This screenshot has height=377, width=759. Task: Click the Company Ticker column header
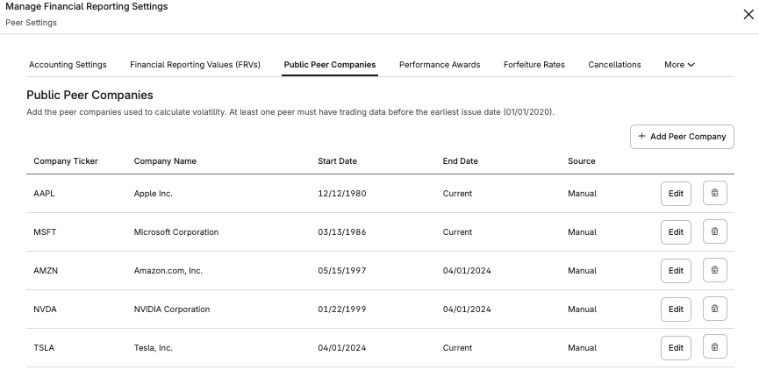pos(66,161)
